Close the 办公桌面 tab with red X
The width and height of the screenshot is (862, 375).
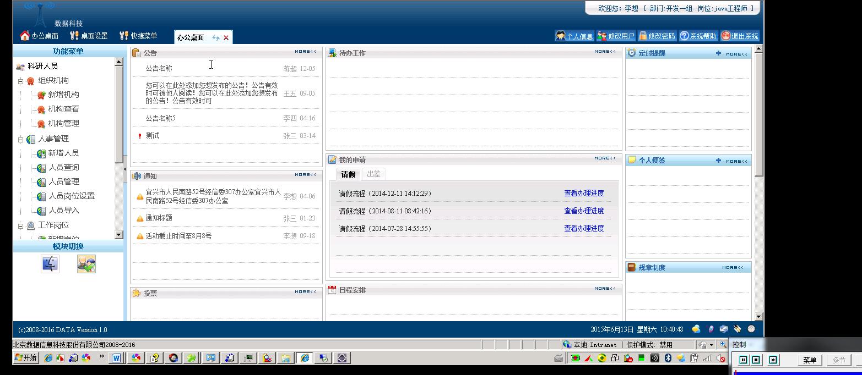point(226,37)
